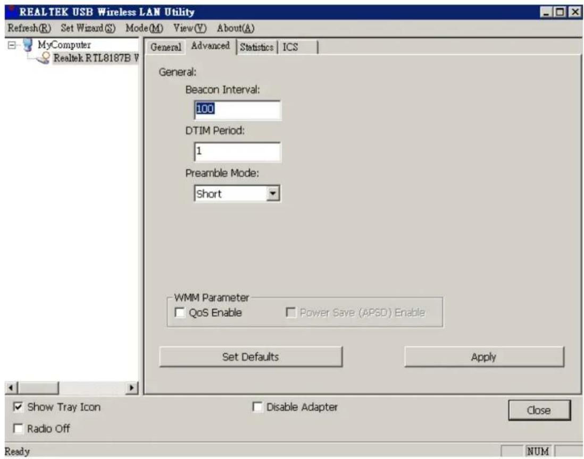Close the window with title bar X
Viewport: 584px width, 459px height.
click(x=574, y=12)
